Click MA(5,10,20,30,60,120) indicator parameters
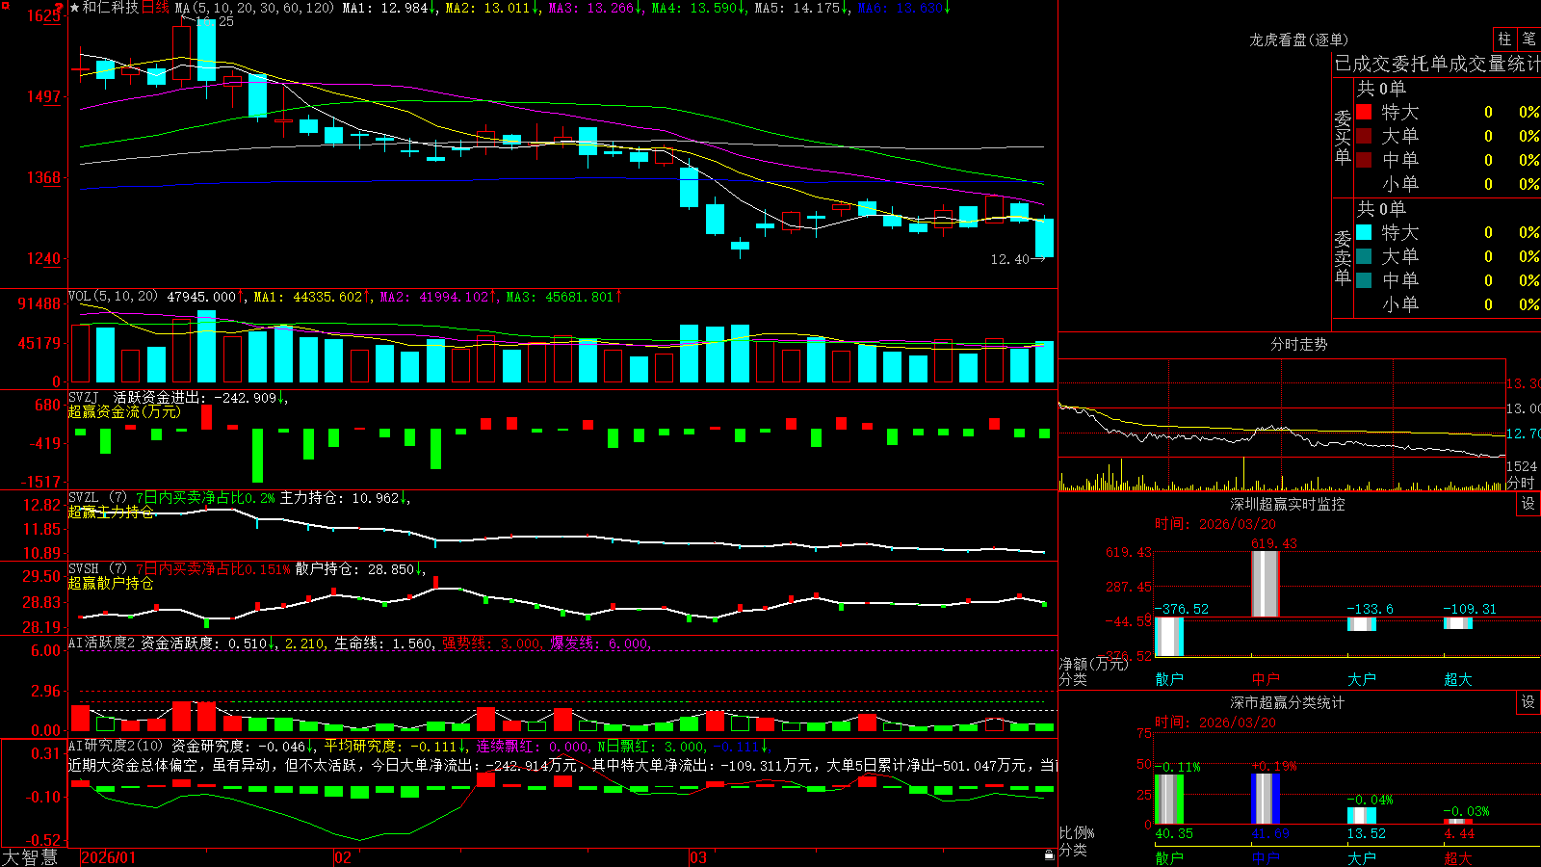Viewport: 1541px width, 867px height. pyautogui.click(x=255, y=8)
